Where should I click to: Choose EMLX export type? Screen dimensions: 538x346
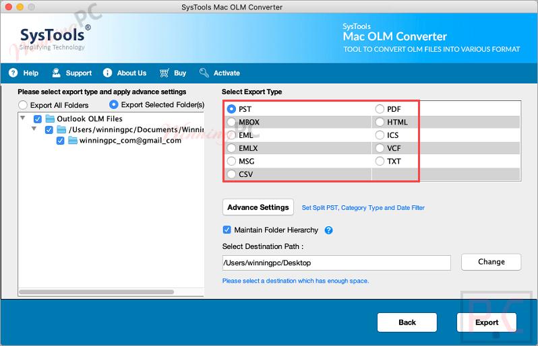(x=232, y=148)
